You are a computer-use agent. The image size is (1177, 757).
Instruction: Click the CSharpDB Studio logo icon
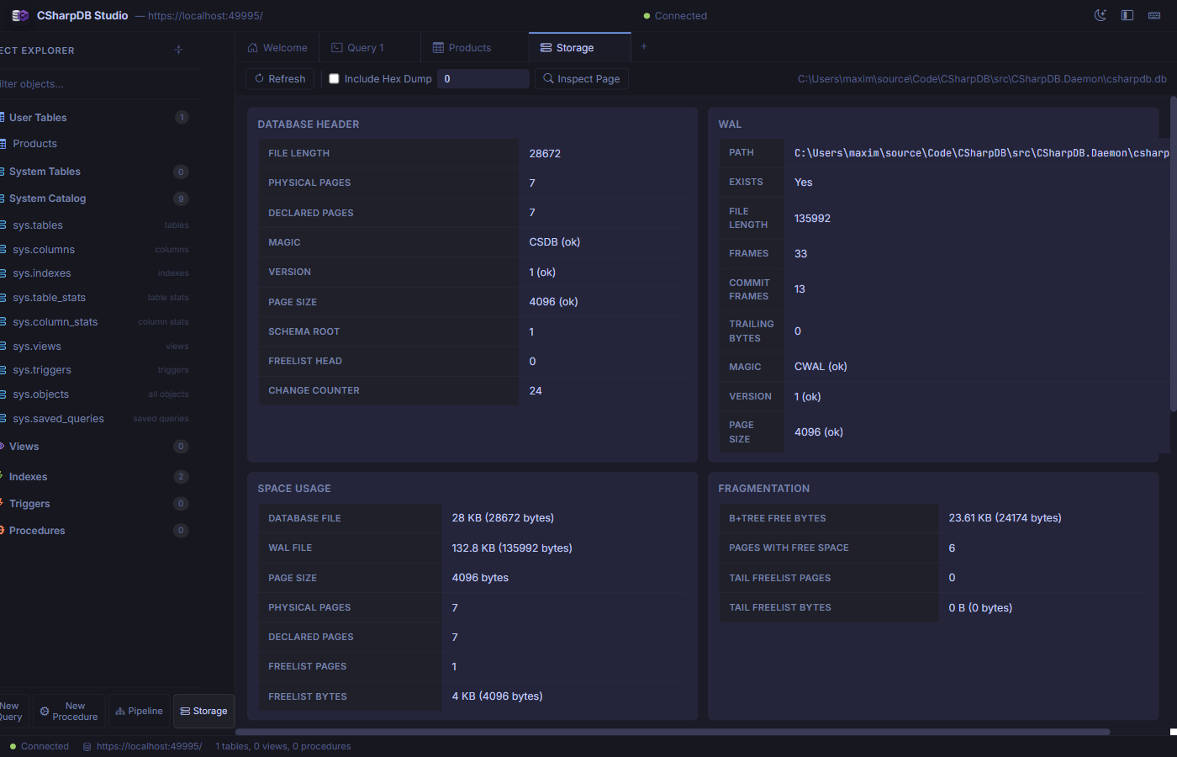(x=18, y=15)
